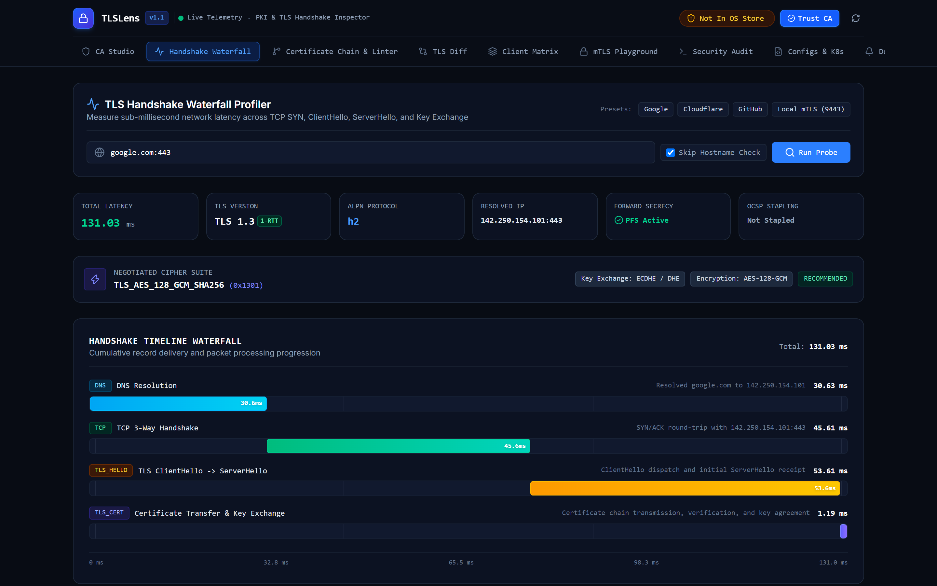
Task: Click the Run Probe button
Action: [811, 152]
